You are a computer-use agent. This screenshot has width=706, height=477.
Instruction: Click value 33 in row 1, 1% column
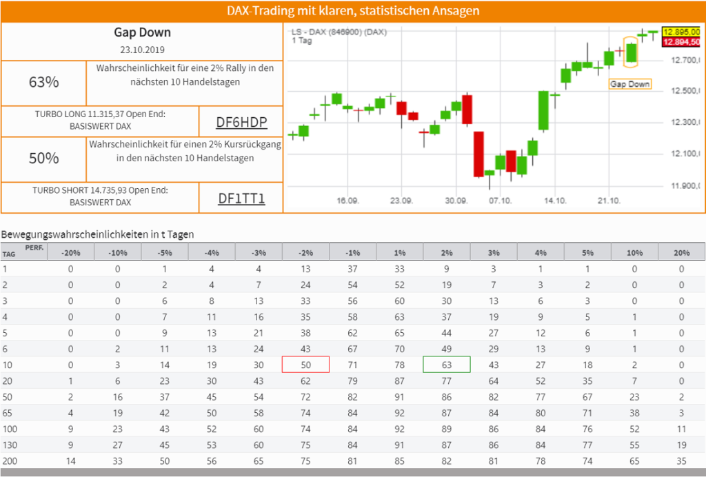(399, 269)
